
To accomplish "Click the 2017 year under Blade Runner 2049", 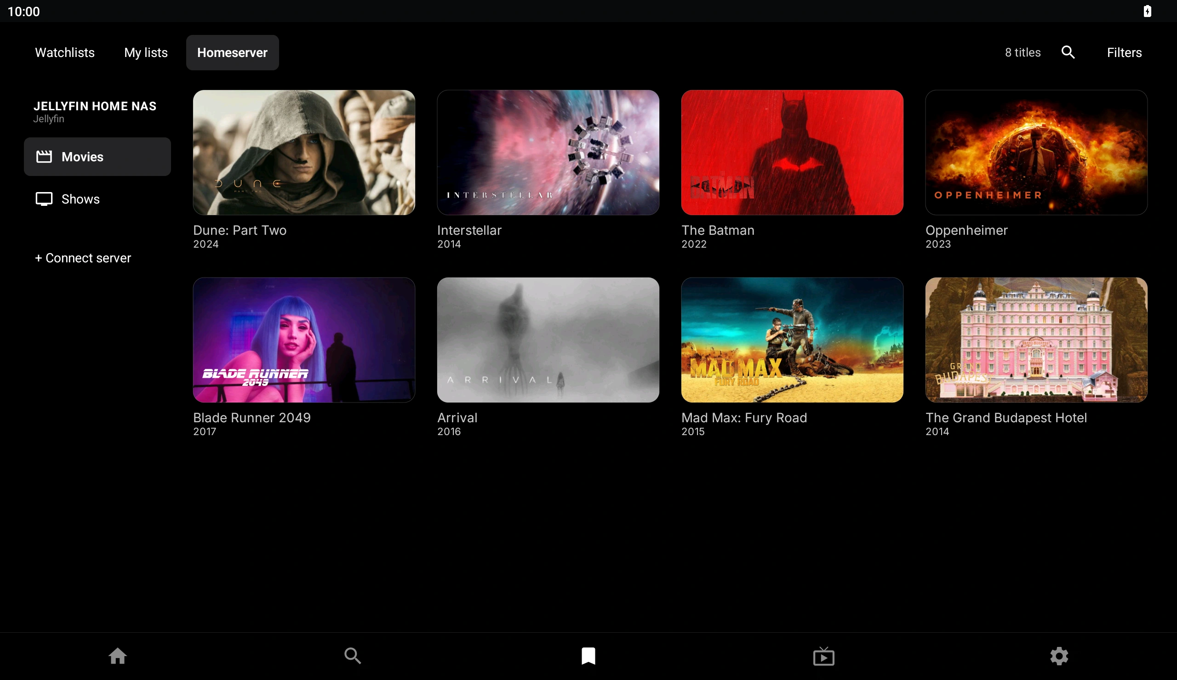I will point(205,431).
